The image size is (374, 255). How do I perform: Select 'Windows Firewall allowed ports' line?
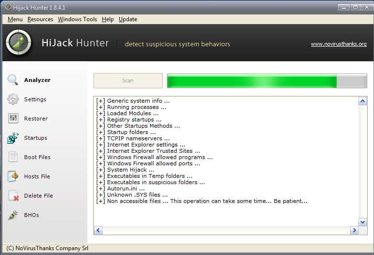coord(148,163)
